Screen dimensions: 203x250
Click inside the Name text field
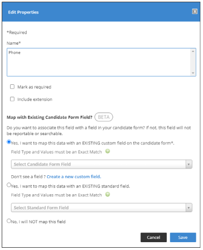point(99,62)
